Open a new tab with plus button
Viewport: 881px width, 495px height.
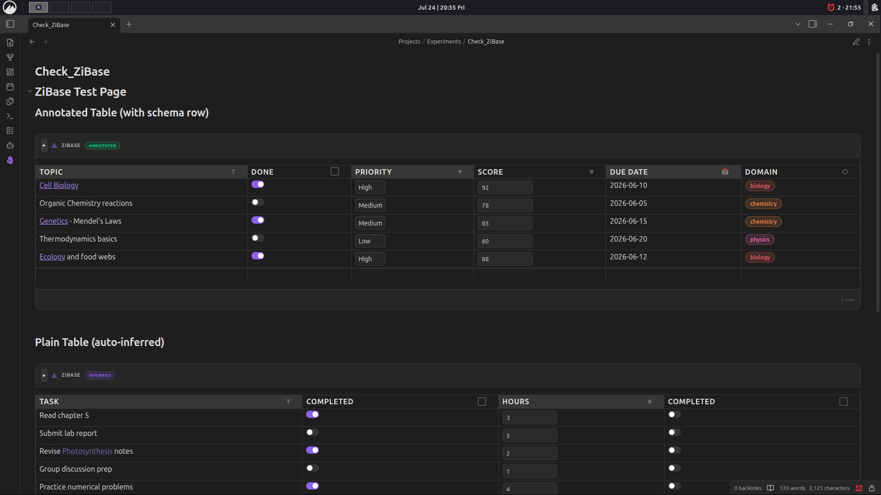pos(129,24)
